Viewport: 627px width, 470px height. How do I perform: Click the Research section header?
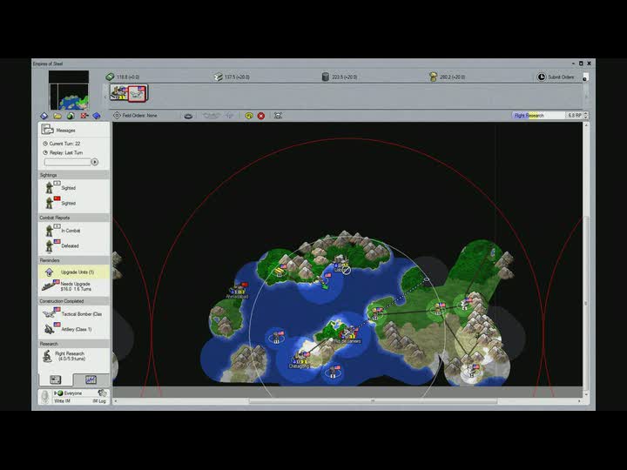pos(73,344)
